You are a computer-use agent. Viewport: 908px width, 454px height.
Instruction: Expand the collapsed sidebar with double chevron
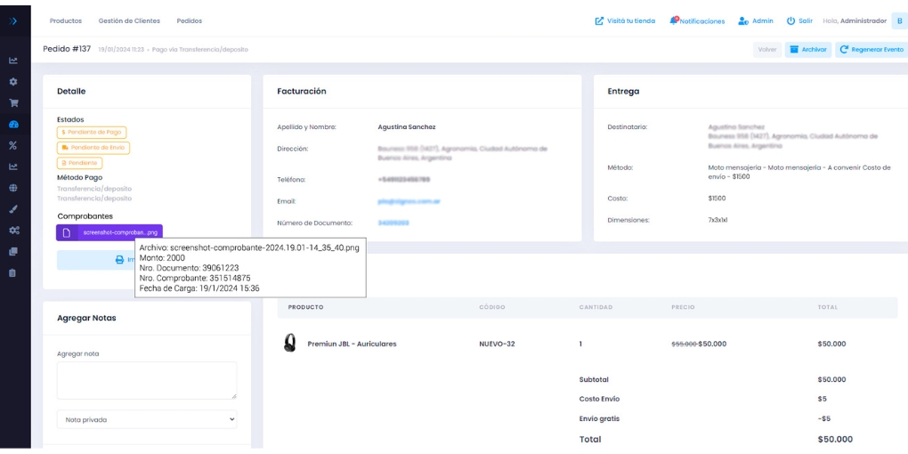[13, 20]
